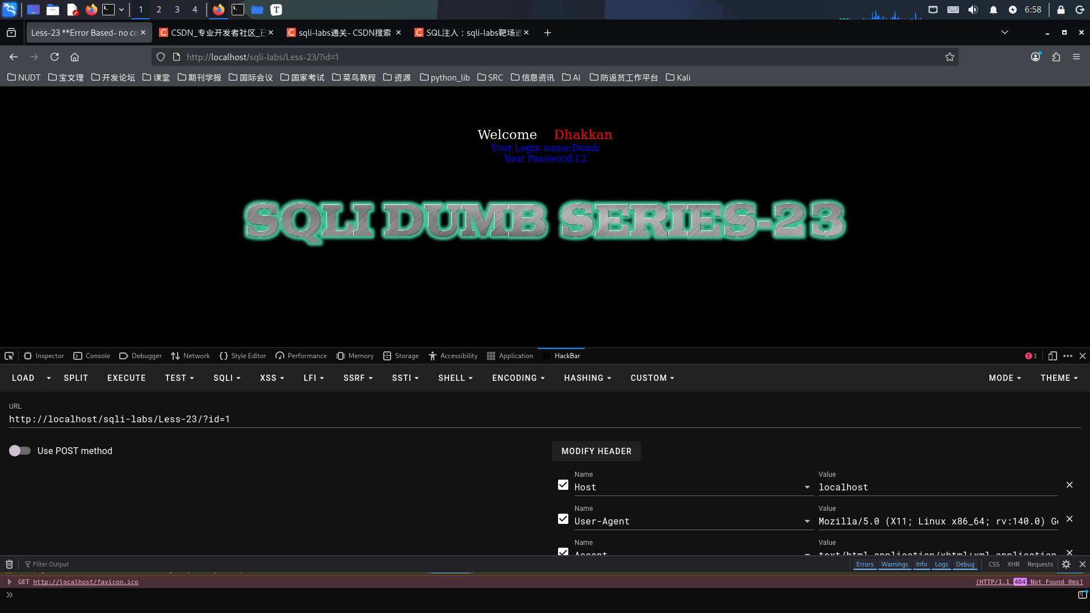Go to the browser home page
This screenshot has height=613, width=1090.
point(74,57)
